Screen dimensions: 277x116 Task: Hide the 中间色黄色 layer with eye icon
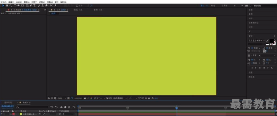2,114
